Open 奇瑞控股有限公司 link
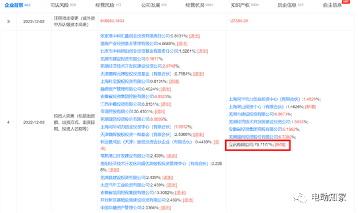 [117, 112]
